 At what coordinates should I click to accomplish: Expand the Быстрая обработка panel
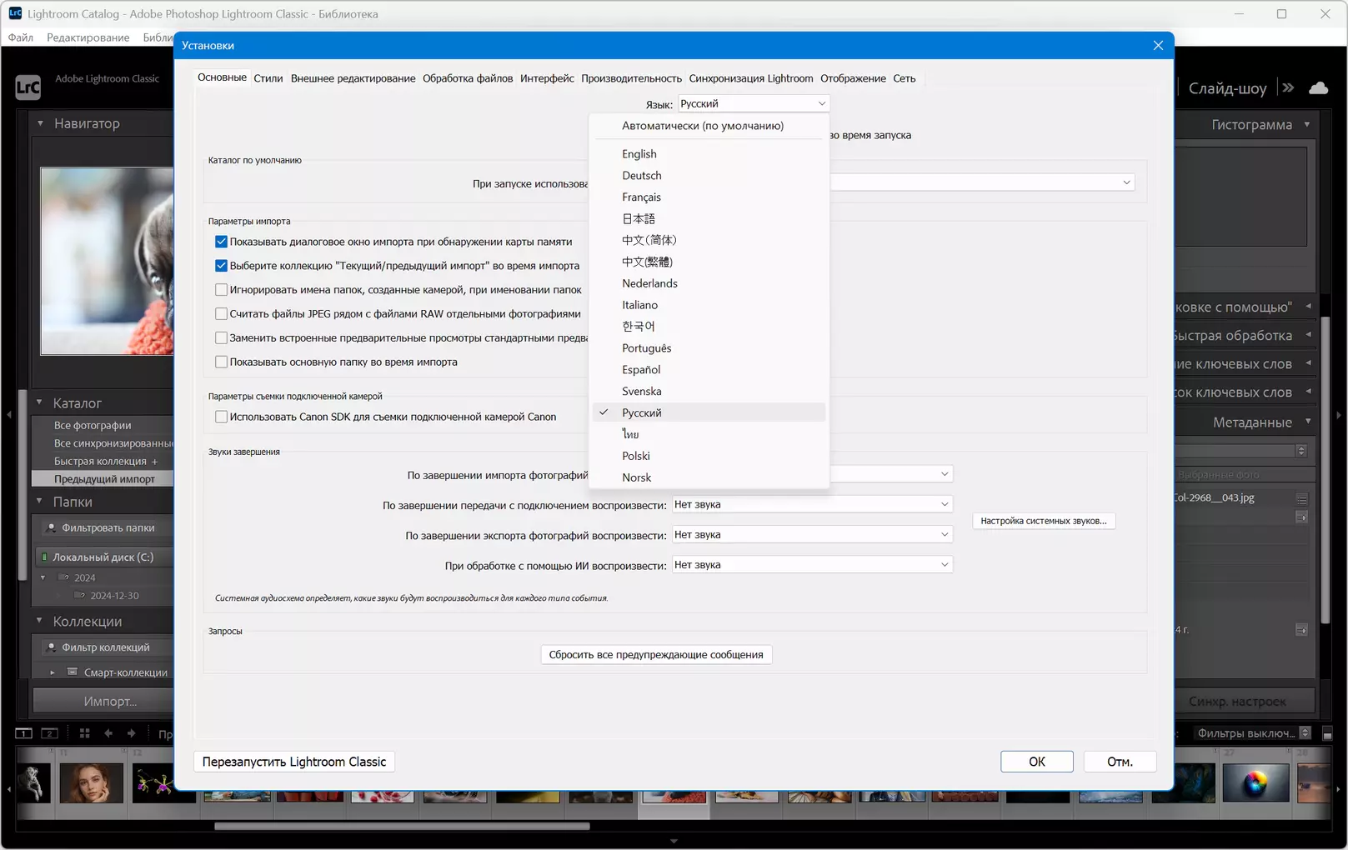(x=1308, y=335)
